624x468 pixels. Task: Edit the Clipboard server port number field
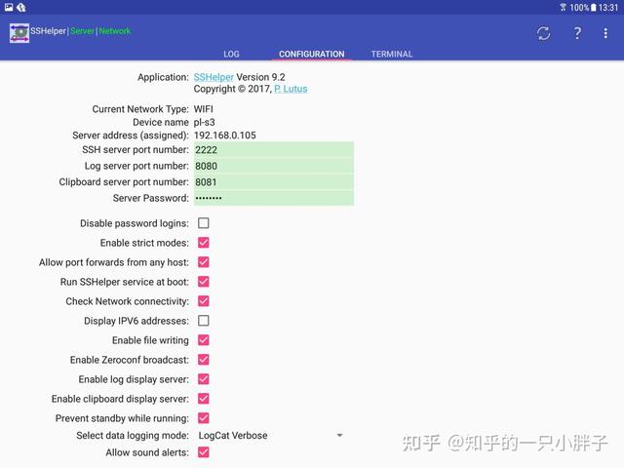pyautogui.click(x=274, y=182)
